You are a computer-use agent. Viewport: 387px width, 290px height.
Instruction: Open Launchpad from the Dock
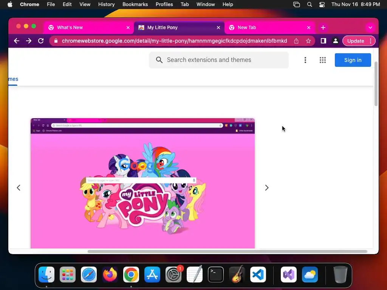tap(68, 275)
